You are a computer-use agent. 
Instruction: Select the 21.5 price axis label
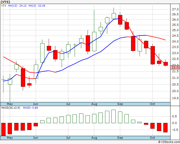pos(175,71)
